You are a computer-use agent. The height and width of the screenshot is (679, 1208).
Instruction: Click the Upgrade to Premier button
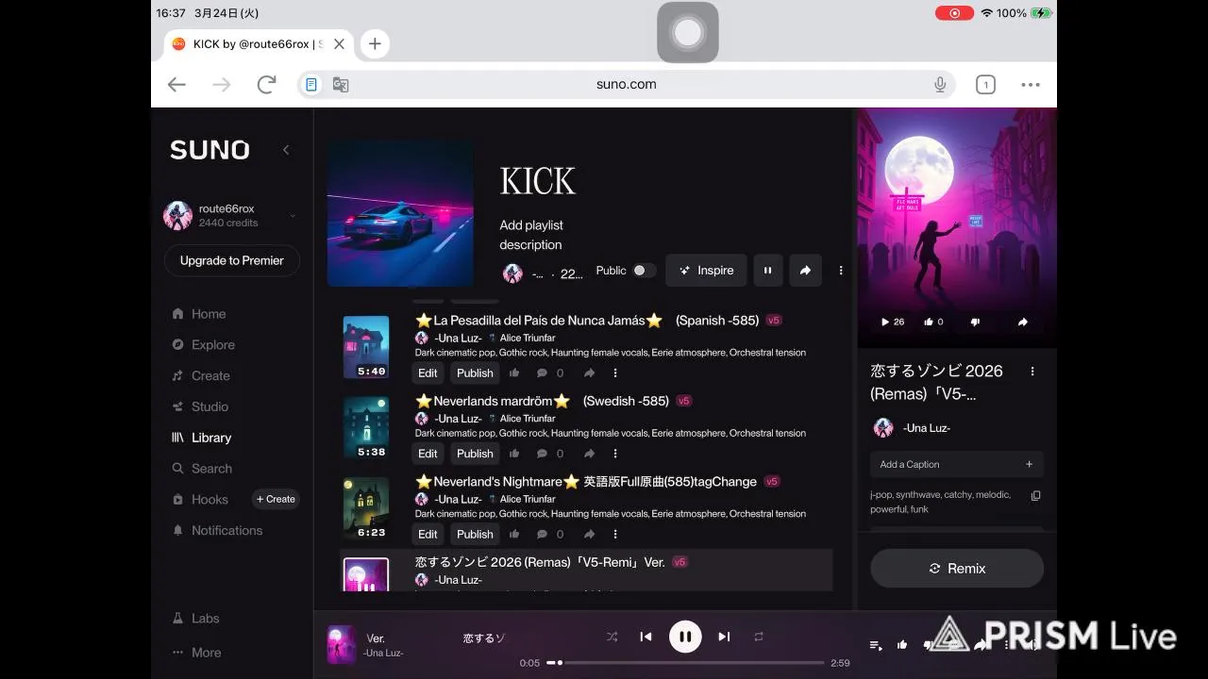(232, 260)
